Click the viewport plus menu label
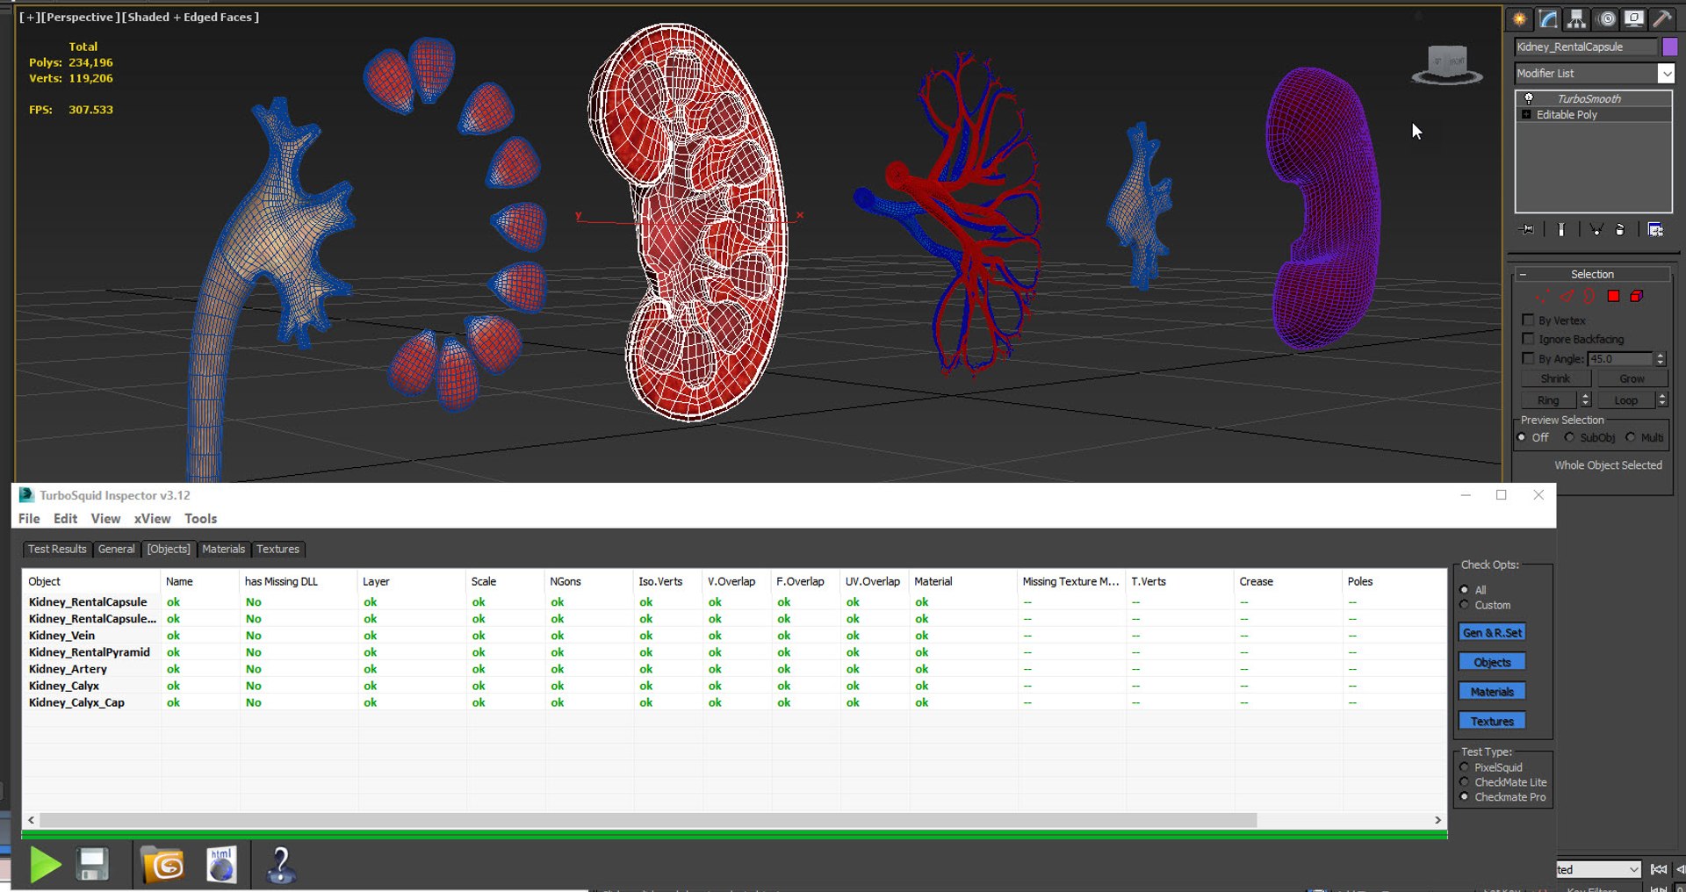Screen dimensions: 1686x892 click(x=29, y=17)
